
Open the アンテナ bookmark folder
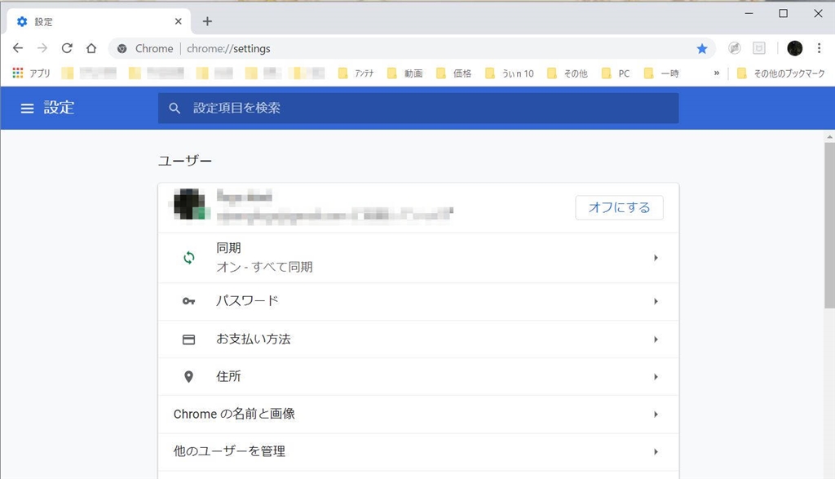pos(356,73)
